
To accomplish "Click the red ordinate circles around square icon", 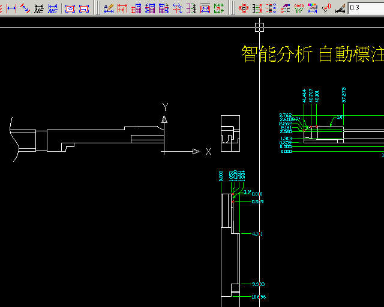I will (244, 8).
